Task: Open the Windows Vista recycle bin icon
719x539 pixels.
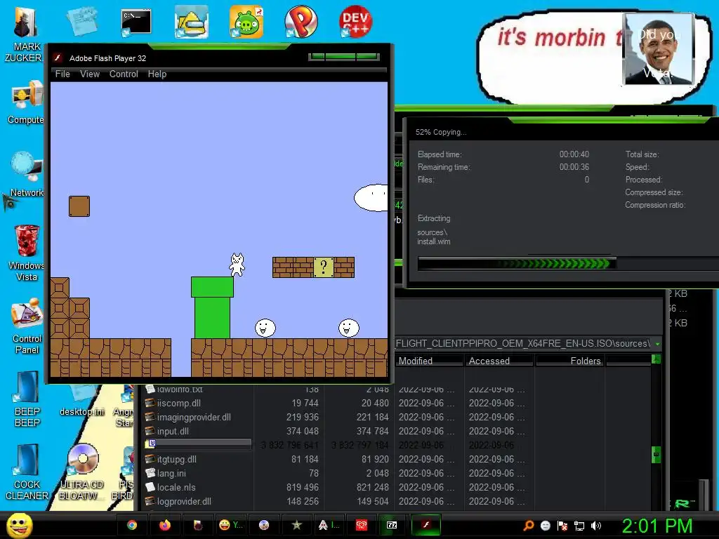Action: [x=27, y=253]
